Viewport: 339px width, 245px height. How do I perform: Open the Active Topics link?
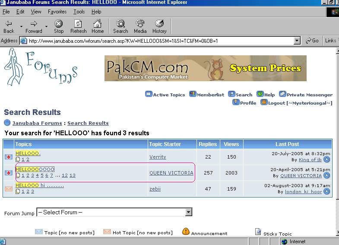[x=169, y=95]
